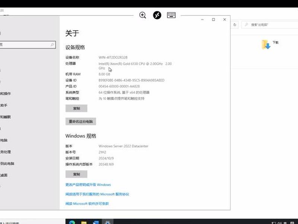298x224 pixels.
Task: Select 平板电脑 in Settings sidebar
Action: click(4, 140)
